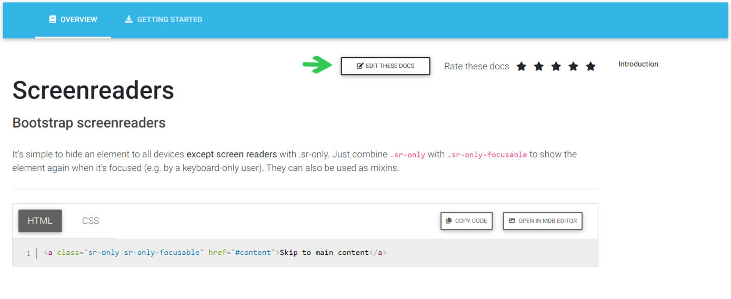Show the CSS code tab
The height and width of the screenshot is (299, 731).
click(91, 221)
